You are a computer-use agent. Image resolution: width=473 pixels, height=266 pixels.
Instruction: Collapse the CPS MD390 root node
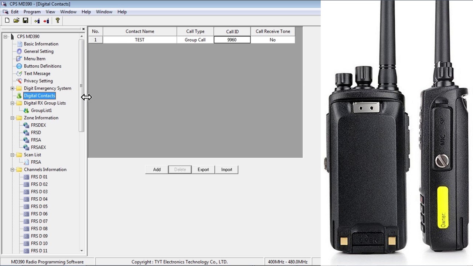click(5, 37)
